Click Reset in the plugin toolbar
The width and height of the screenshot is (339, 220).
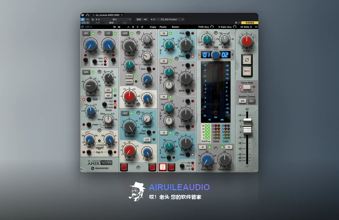[175, 27]
